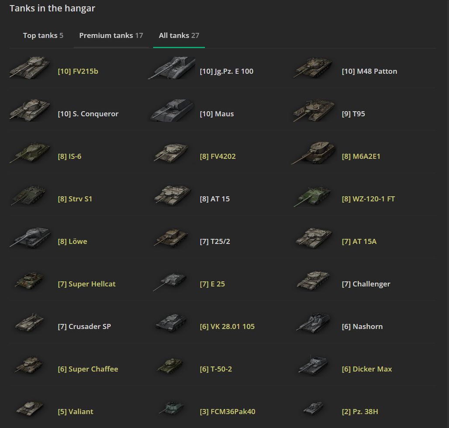Click the IS-6 tank image

30,153
